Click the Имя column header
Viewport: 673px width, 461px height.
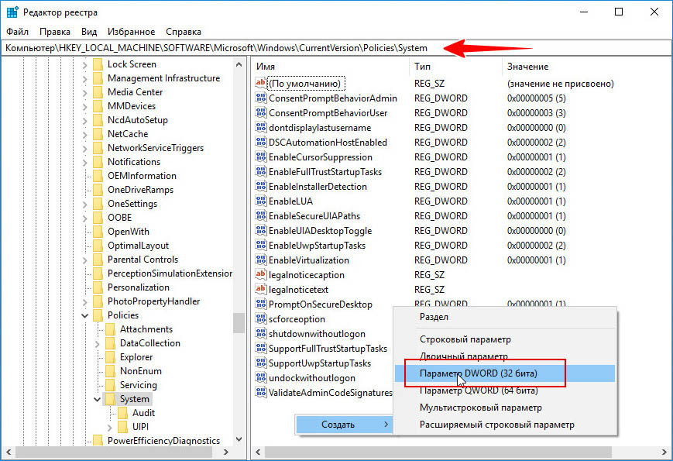click(331, 67)
